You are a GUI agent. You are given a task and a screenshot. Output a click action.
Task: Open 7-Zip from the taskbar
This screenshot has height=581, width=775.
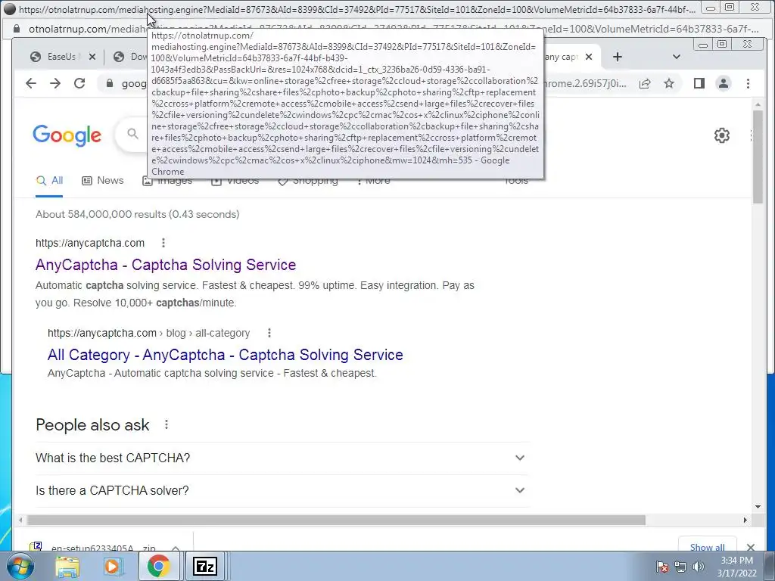click(x=204, y=566)
